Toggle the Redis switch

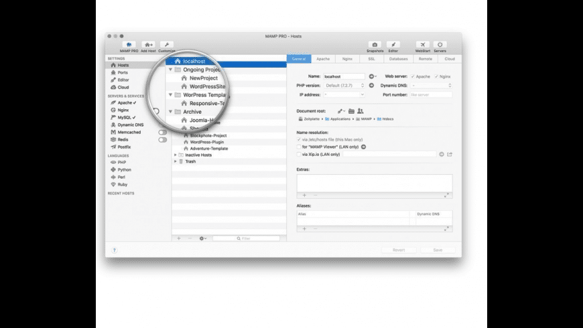click(x=162, y=140)
